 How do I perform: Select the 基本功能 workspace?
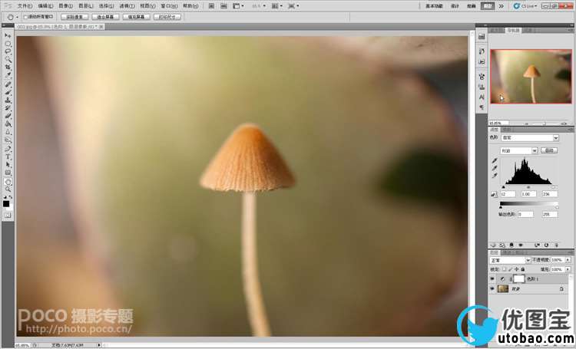point(434,6)
